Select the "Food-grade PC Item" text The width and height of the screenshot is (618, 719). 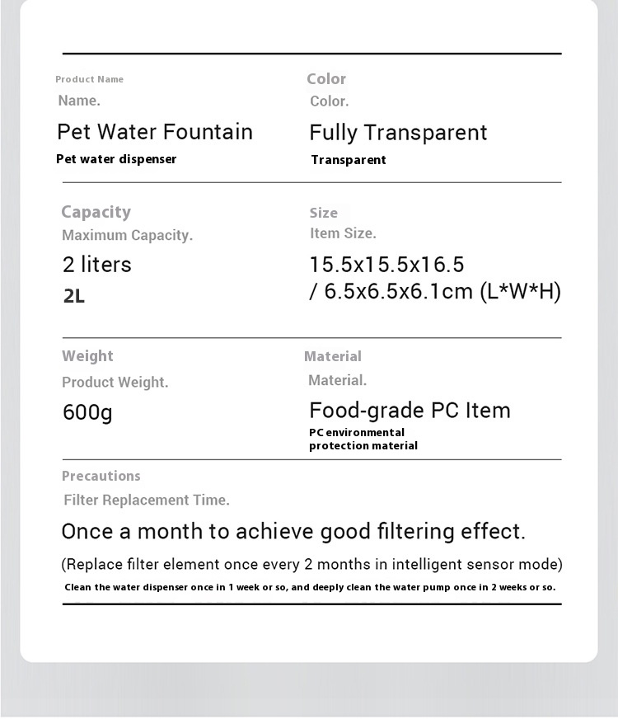point(410,411)
